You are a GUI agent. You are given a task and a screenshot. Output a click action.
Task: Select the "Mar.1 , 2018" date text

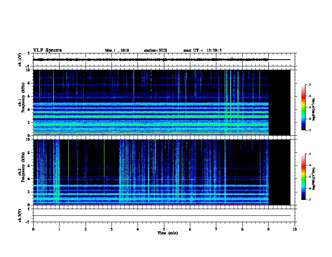[117, 50]
